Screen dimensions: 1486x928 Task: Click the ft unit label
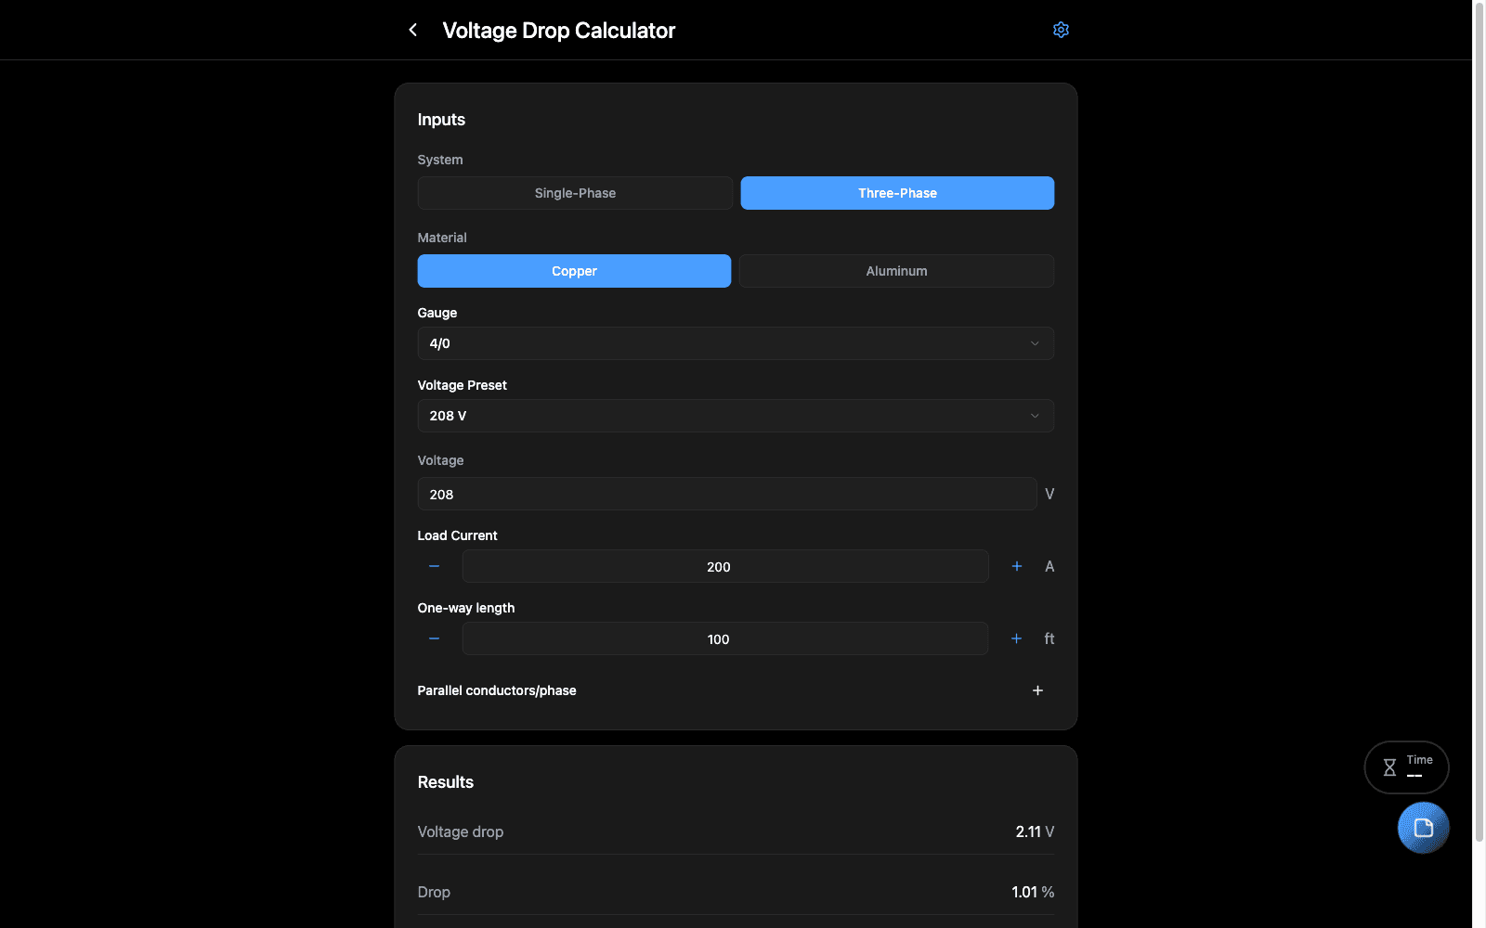coord(1049,638)
